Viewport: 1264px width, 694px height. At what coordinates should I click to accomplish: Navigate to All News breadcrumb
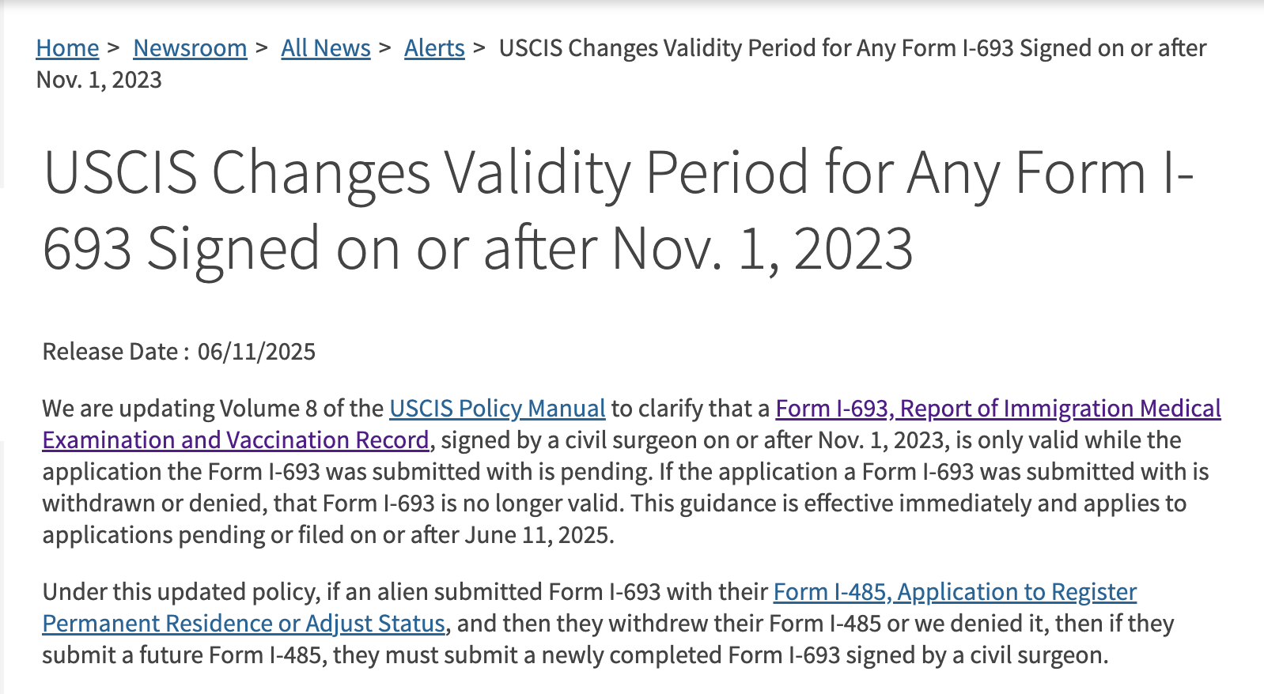[x=326, y=48]
